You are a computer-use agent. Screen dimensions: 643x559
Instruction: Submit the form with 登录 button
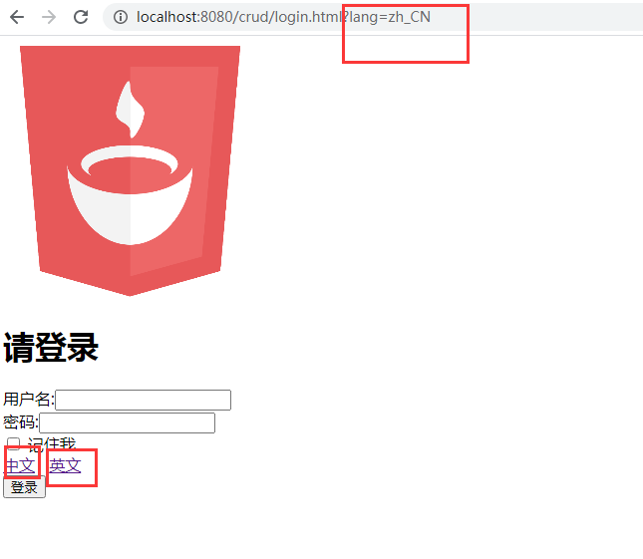24,487
